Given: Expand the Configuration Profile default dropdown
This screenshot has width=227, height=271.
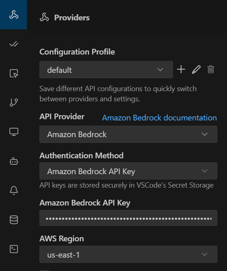Looking at the screenshot, I should tap(106, 70).
